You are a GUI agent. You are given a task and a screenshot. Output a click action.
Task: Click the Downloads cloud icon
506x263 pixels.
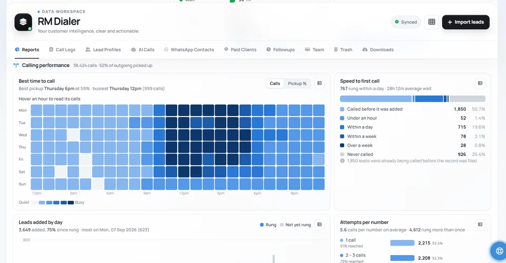coord(365,50)
